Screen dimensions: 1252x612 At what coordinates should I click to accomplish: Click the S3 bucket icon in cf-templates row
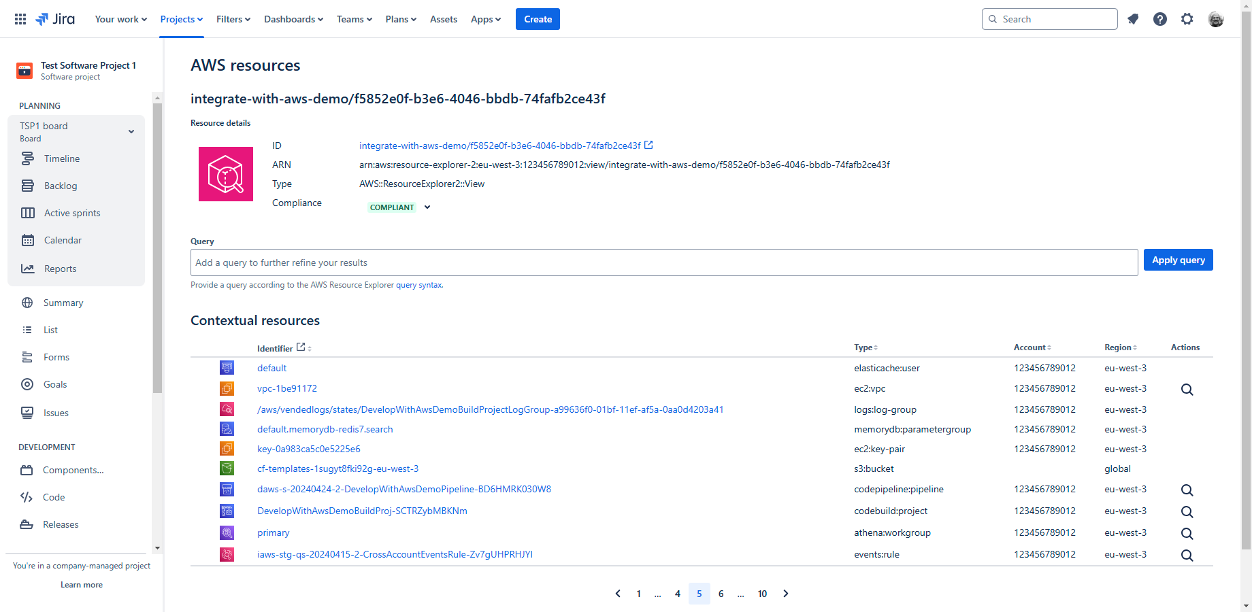tap(227, 468)
